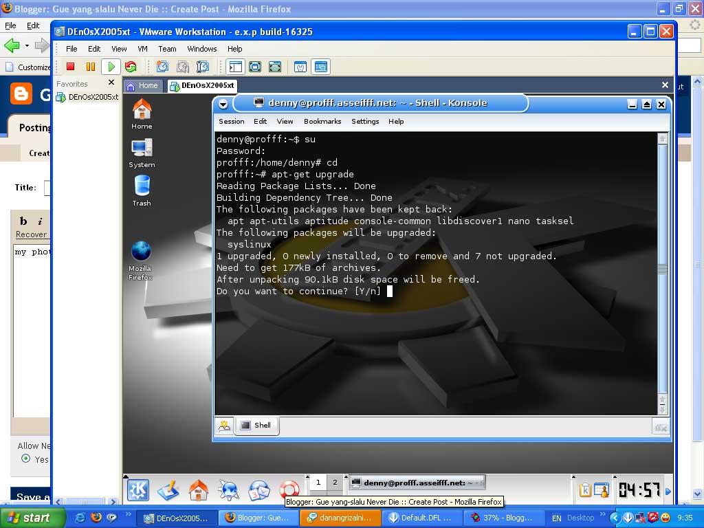Launch Mozilla Firefox desktop icon in guest
704x528 pixels.
click(x=140, y=261)
